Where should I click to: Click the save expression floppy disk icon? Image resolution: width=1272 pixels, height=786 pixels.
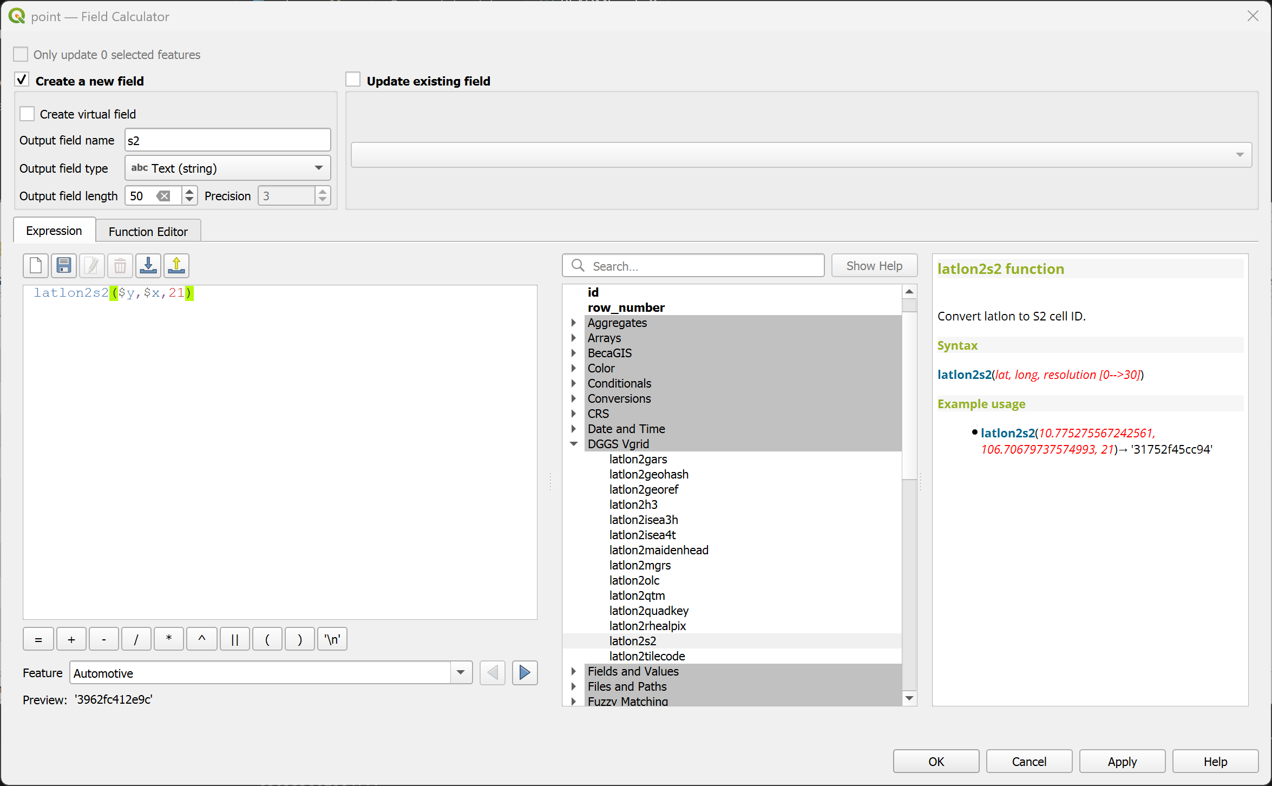(x=64, y=266)
